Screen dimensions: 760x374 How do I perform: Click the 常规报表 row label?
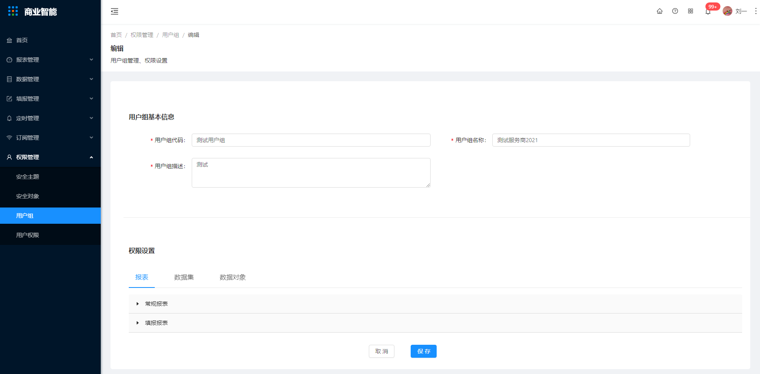pyautogui.click(x=156, y=304)
